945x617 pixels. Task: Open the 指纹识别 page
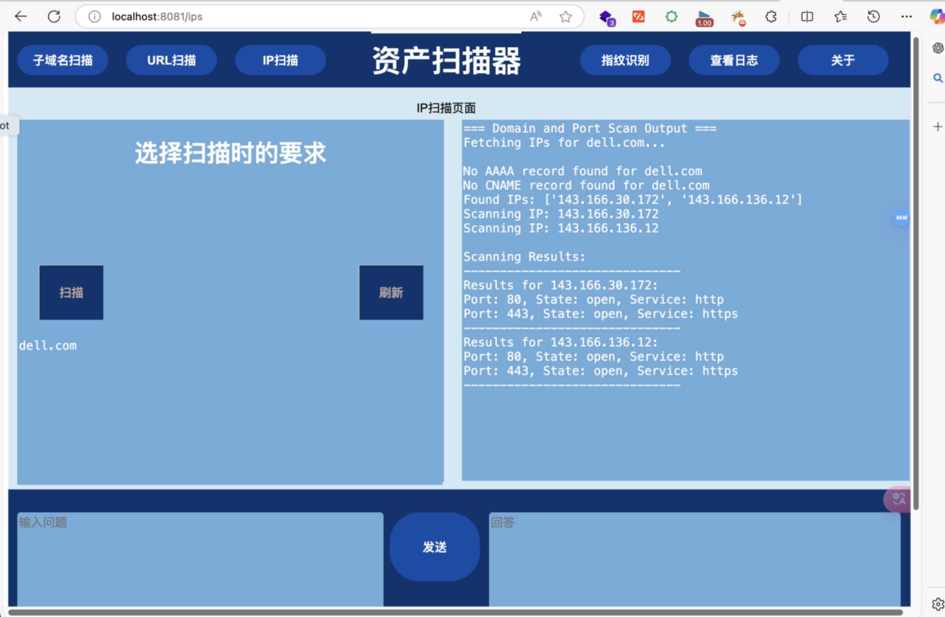point(625,60)
